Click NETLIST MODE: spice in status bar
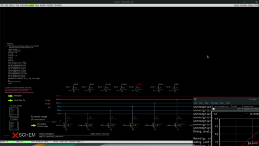Screen dimensions: 259x146 pos(40,142)
